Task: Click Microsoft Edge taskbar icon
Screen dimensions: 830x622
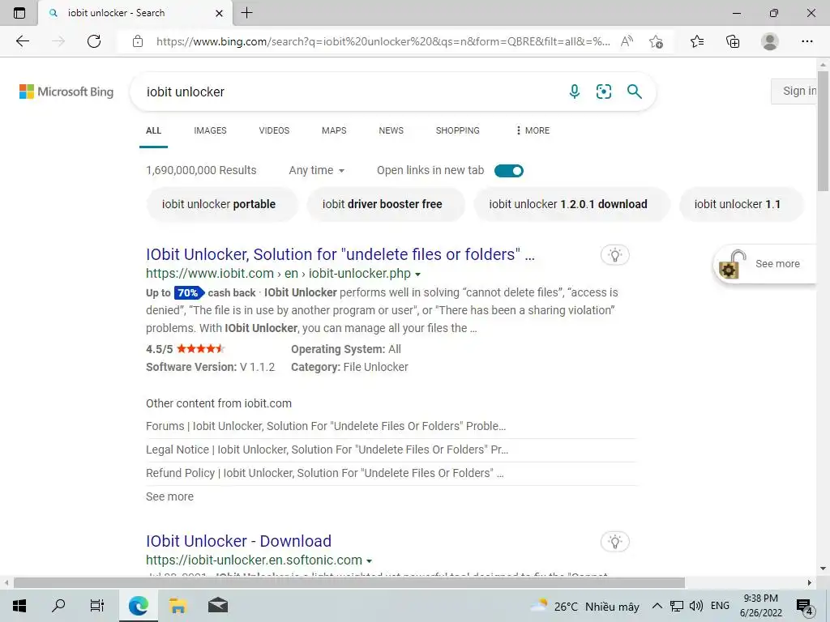Action: (x=138, y=606)
